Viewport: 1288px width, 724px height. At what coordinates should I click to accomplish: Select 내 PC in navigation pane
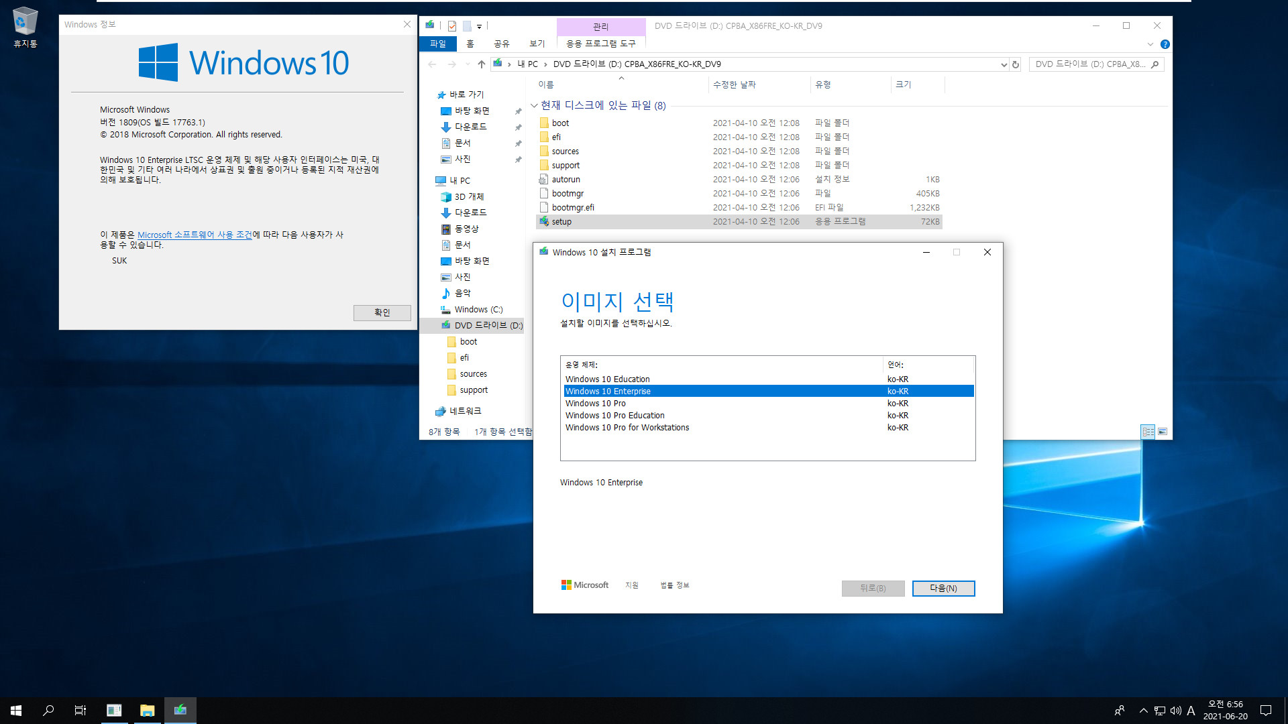tap(460, 180)
